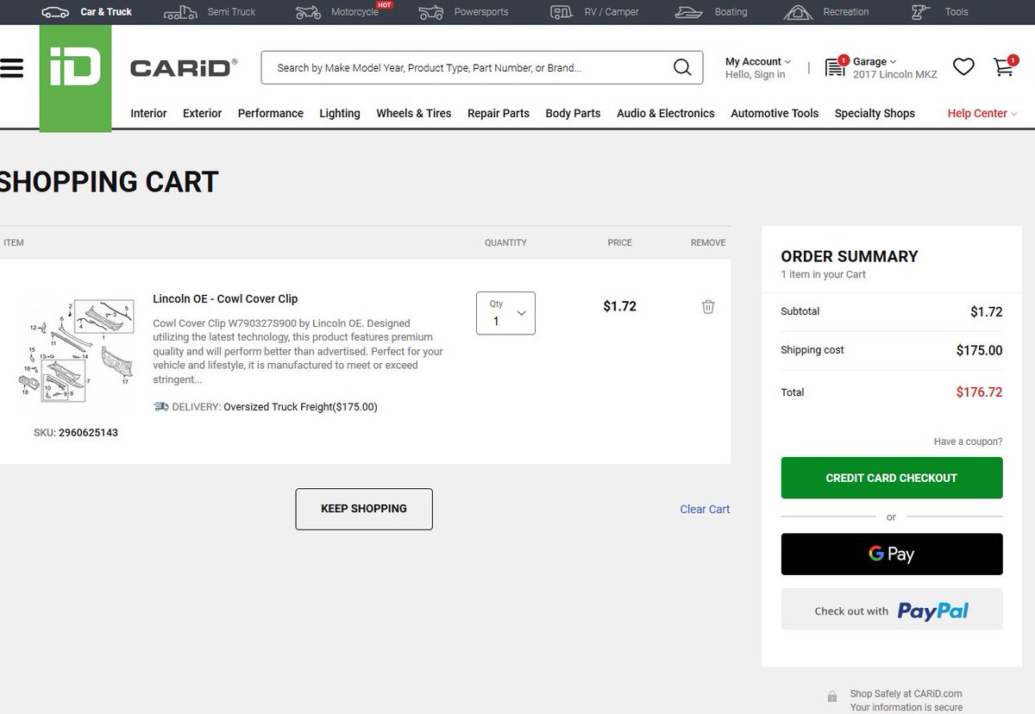This screenshot has height=714, width=1035.
Task: Expand the Garage dropdown
Action: click(875, 61)
